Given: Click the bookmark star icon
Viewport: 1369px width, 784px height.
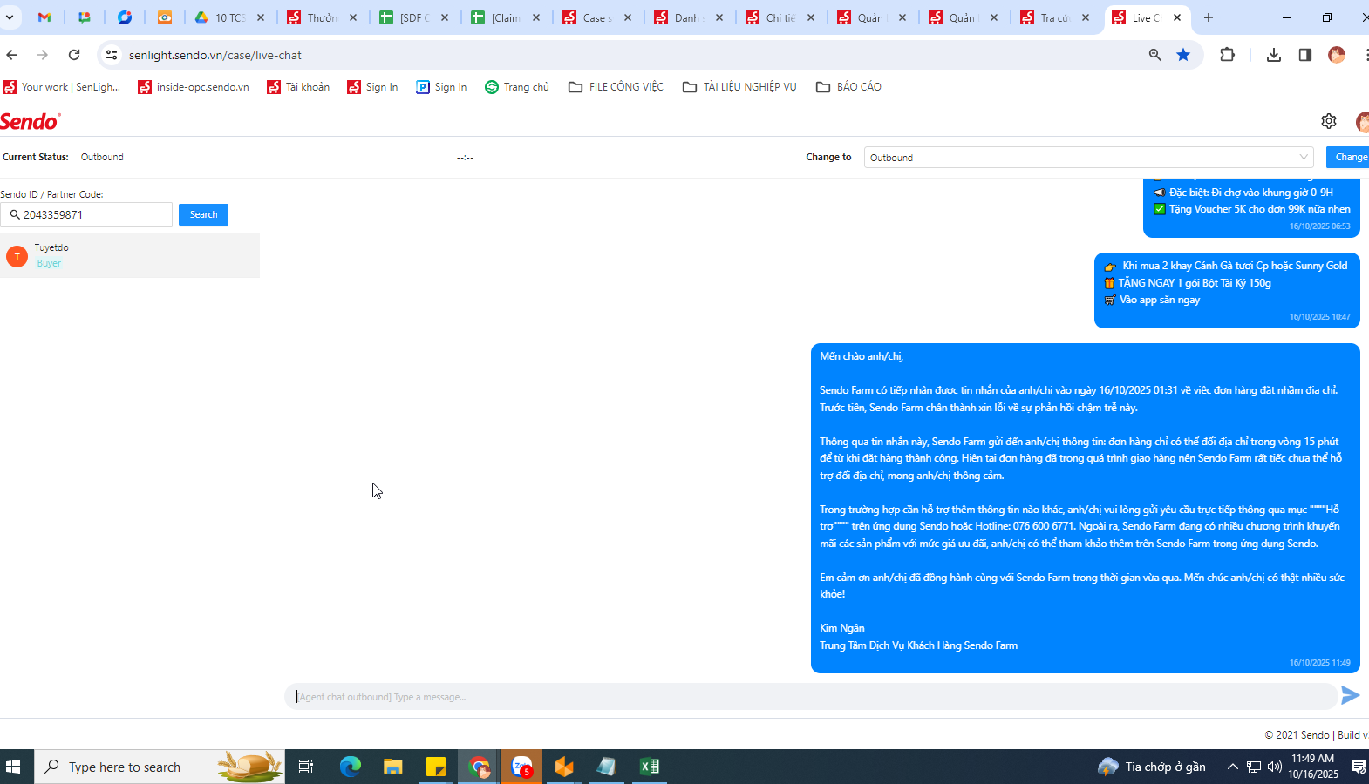Looking at the screenshot, I should coord(1183,55).
